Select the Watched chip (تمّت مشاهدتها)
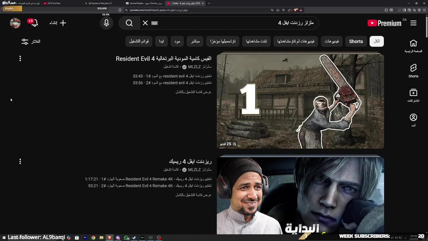 coord(256,41)
